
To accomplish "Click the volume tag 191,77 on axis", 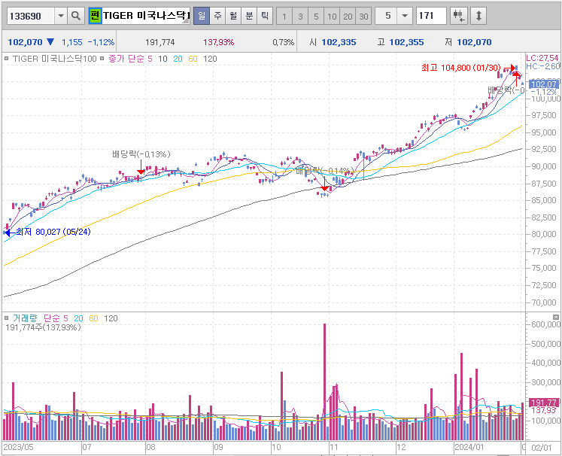I will pos(544,403).
